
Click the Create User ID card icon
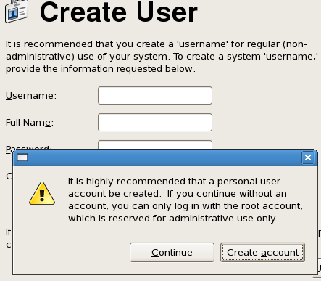17,11
